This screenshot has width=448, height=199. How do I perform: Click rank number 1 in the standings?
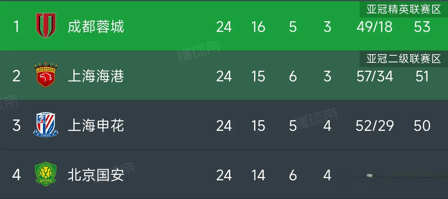(x=16, y=27)
